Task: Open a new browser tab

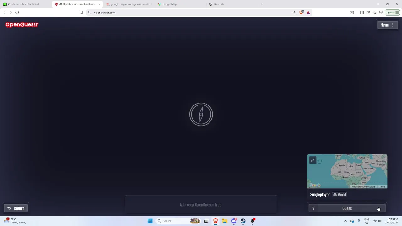Action: pos(262,4)
